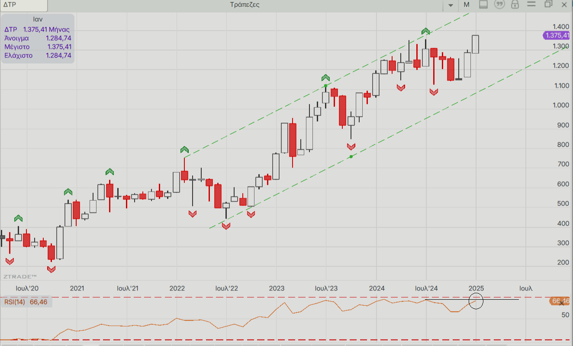Click green up-fractal marker above July 2023 candle
This screenshot has height=346, width=573.
(325, 78)
